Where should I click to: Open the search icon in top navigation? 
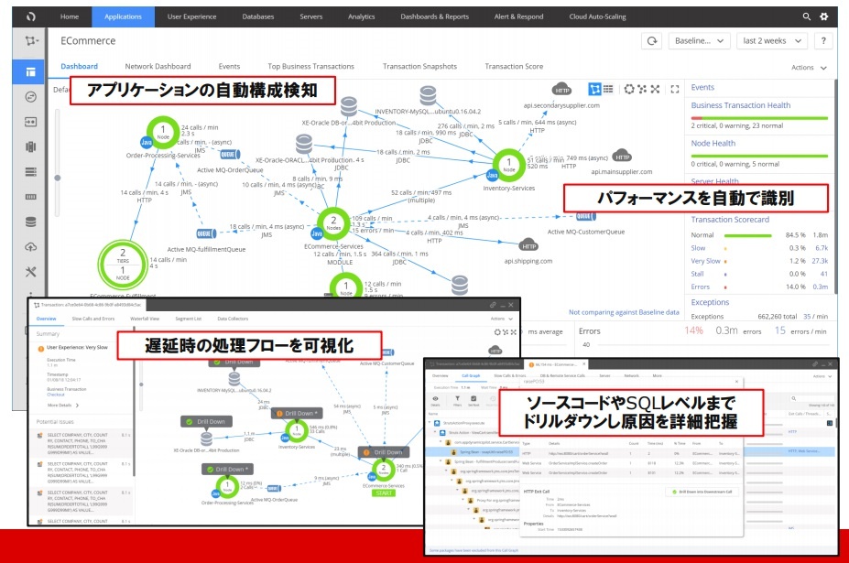[x=806, y=16]
